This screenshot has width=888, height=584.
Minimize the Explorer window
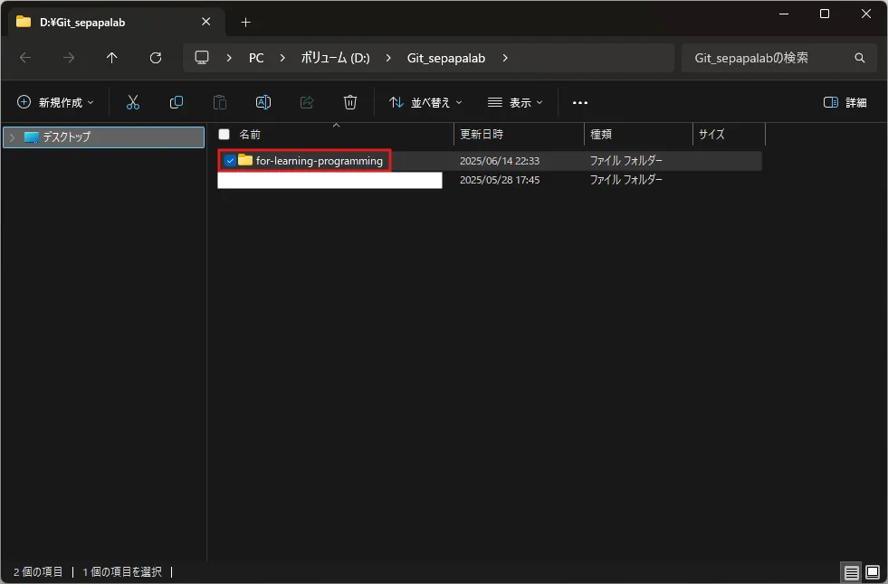tap(784, 14)
